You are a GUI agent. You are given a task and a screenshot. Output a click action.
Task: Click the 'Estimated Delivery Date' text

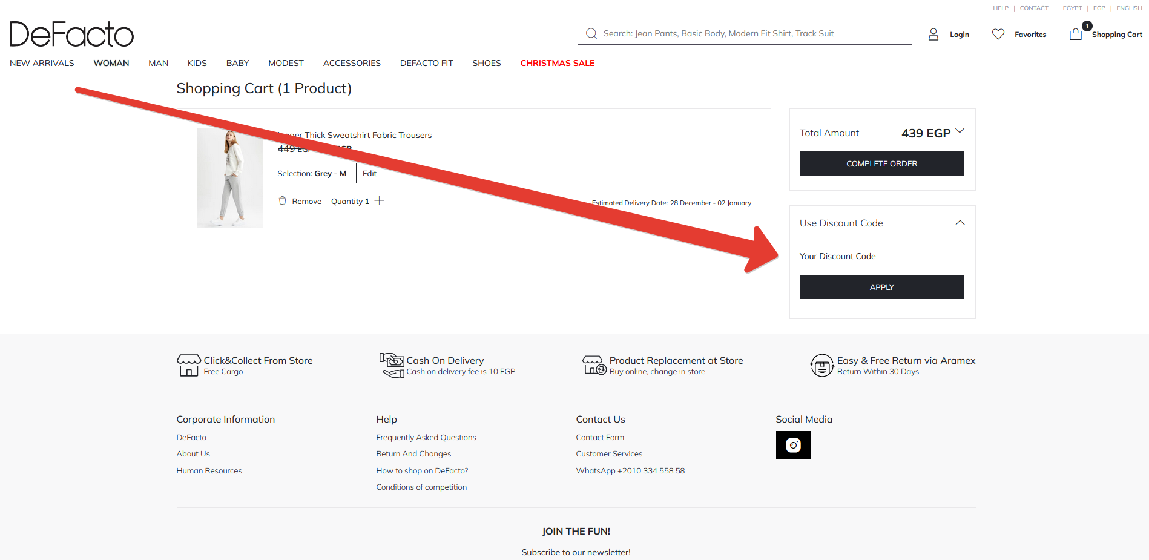point(671,203)
